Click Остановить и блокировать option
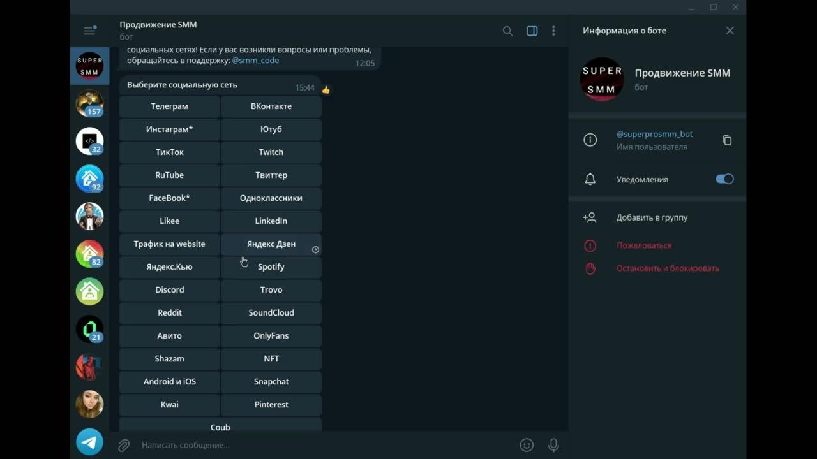Viewport: 817px width, 459px height. tap(668, 268)
